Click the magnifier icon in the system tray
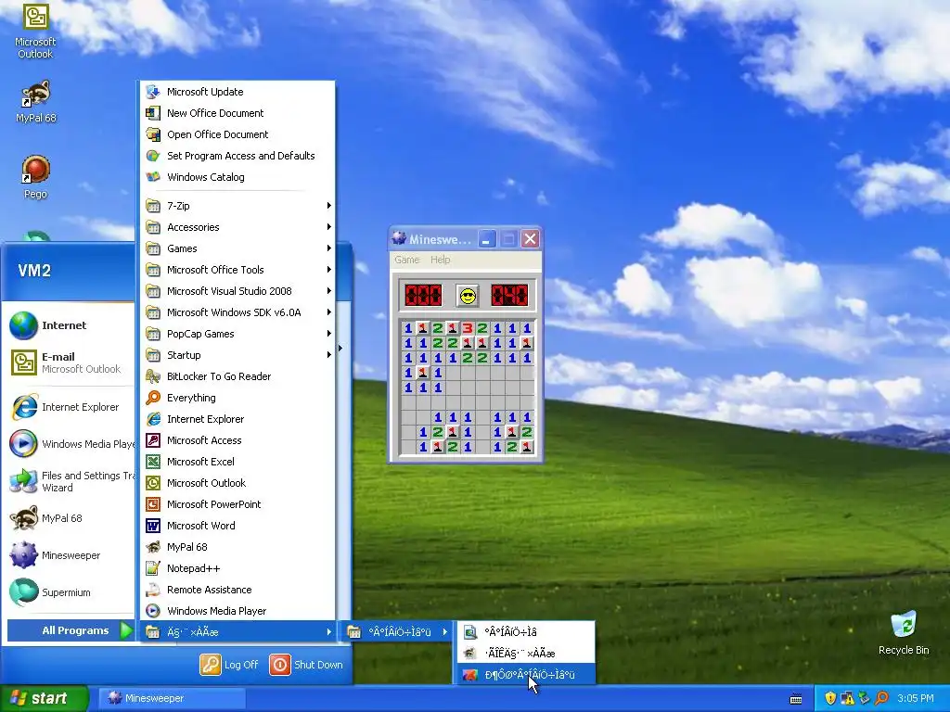950x712 pixels. click(x=881, y=698)
